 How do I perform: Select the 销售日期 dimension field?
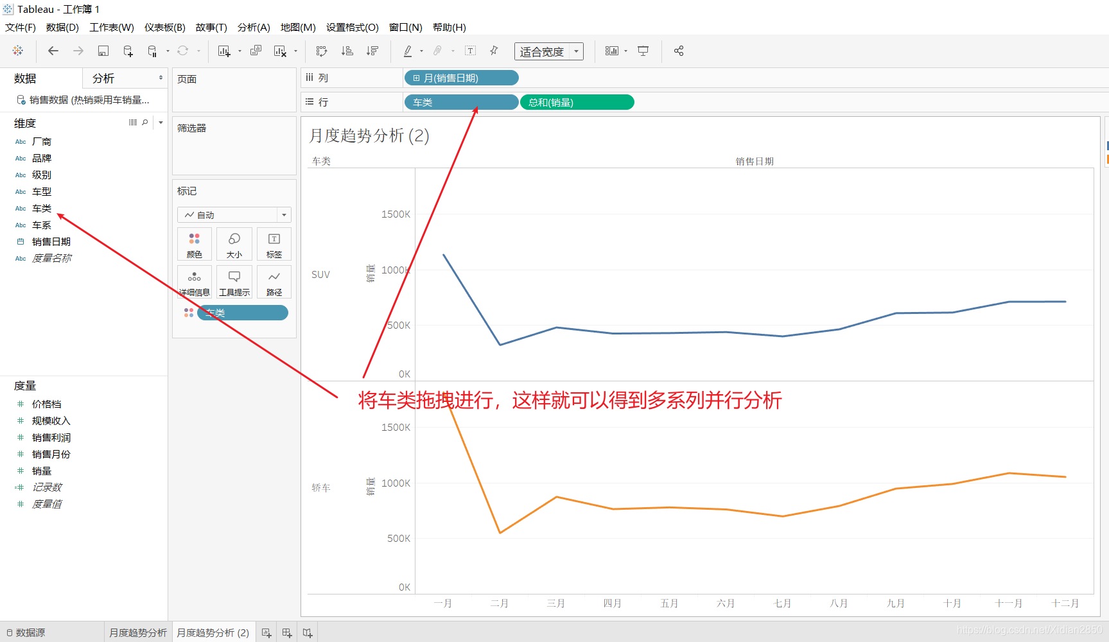51,242
